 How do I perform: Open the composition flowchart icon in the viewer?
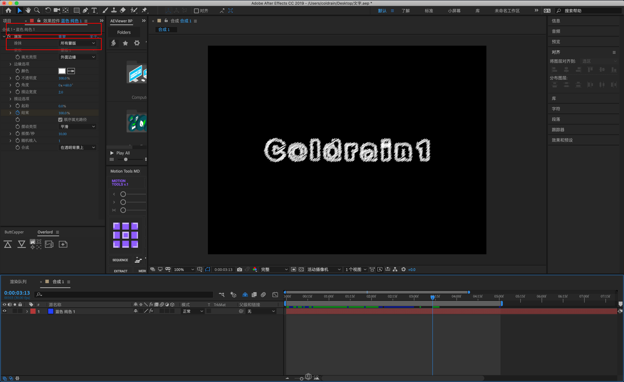click(395, 270)
